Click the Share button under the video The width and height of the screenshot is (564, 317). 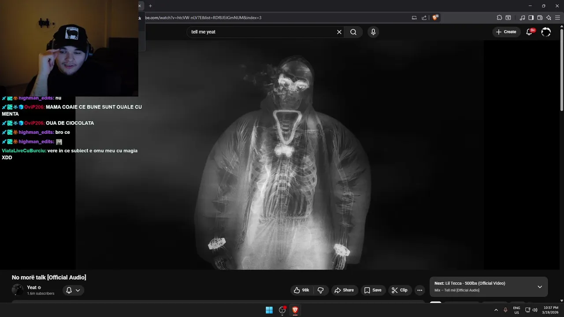pyautogui.click(x=344, y=290)
